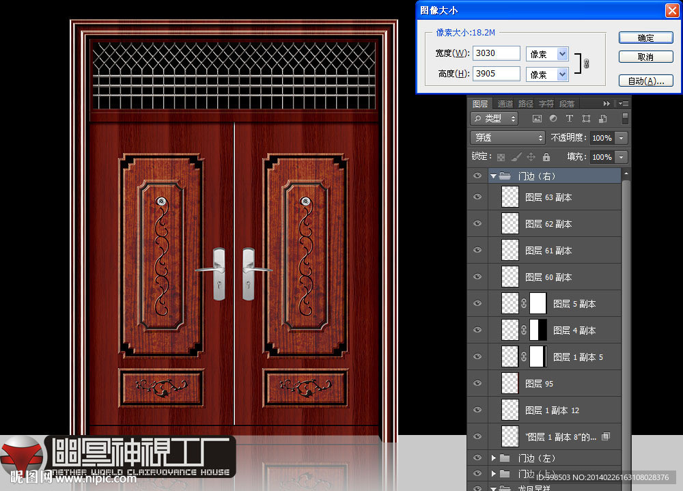Click the search magnifier in filter type box

point(478,119)
